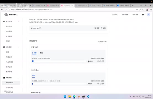Collapse the 套餐管理 sidebar group arrow
This screenshot has width=153, height=99.
tap(18, 78)
